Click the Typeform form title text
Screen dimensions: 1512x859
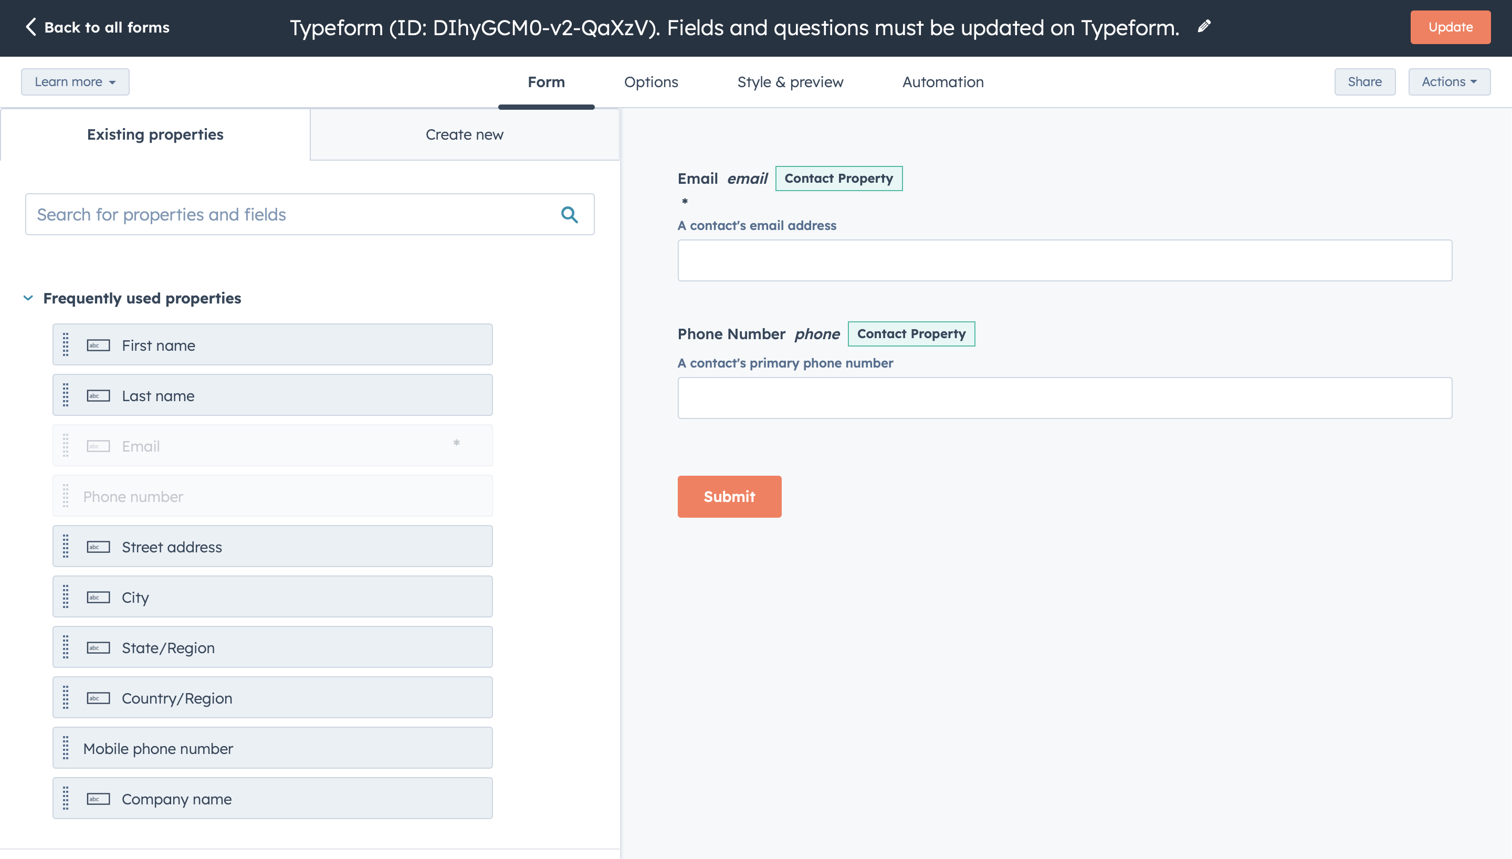pyautogui.click(x=734, y=28)
